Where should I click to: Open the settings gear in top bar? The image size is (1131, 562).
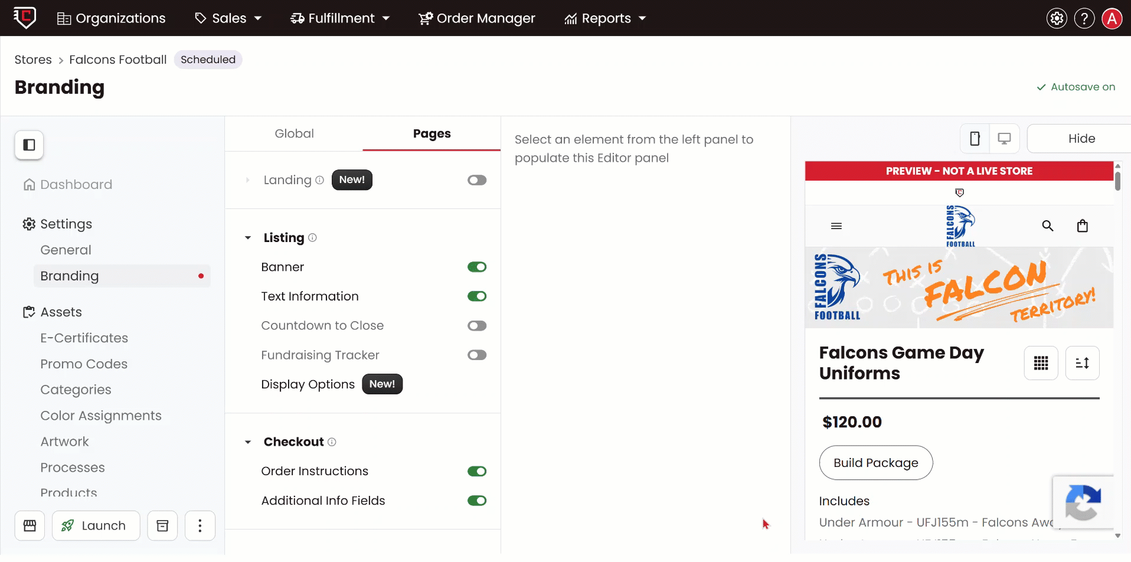pyautogui.click(x=1057, y=18)
